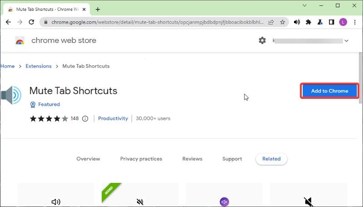Select the Mute Tab Shortcuts browser tab
Image resolution: width=363 pixels, height=207 pixels.
click(46, 10)
